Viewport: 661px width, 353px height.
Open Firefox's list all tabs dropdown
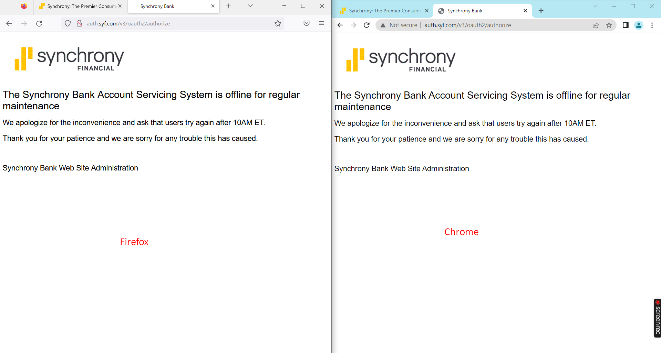click(250, 6)
